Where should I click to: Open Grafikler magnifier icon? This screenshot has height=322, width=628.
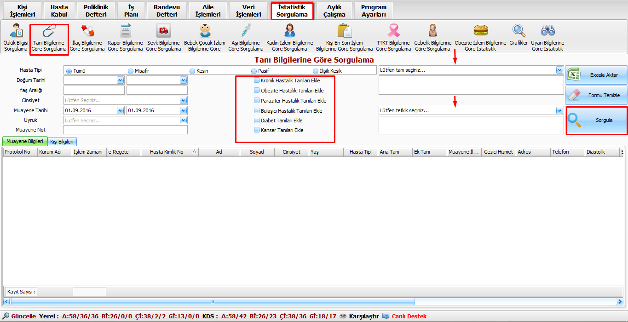(x=519, y=31)
